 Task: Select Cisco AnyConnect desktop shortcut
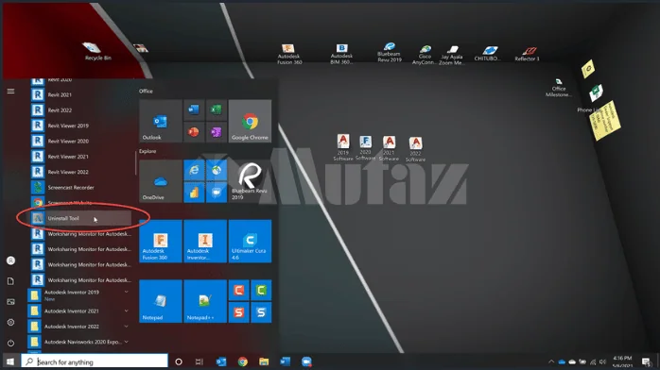[x=425, y=55]
